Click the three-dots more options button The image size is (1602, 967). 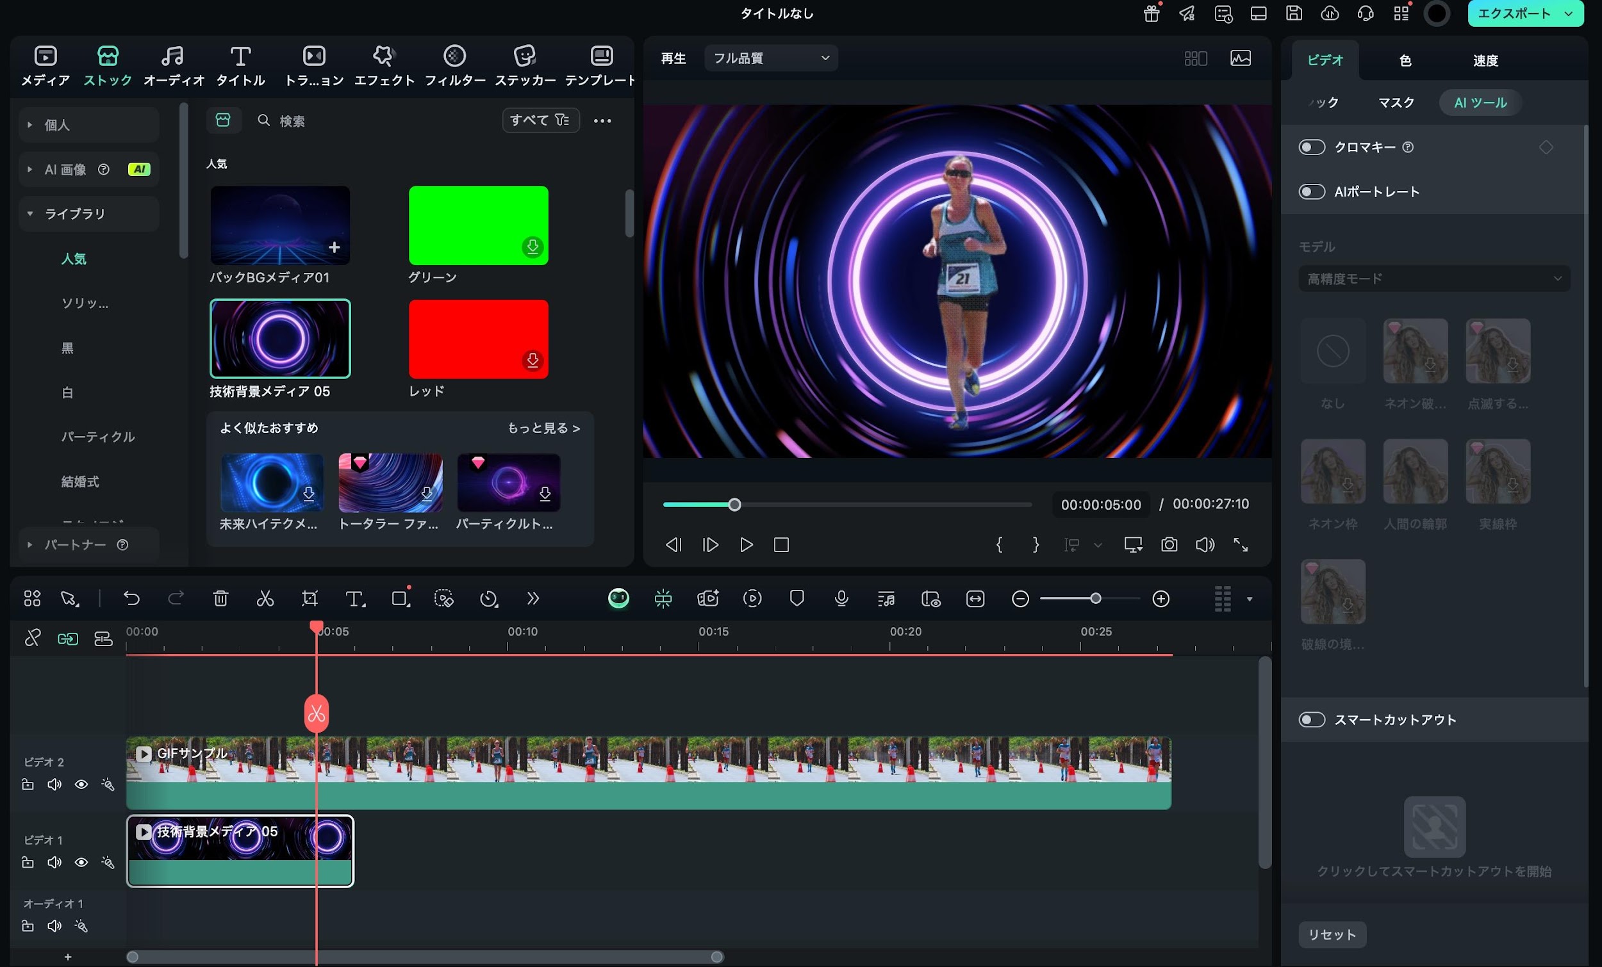(x=602, y=120)
